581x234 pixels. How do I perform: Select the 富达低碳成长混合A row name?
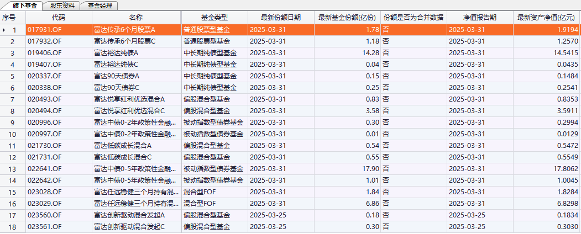(x=123, y=146)
